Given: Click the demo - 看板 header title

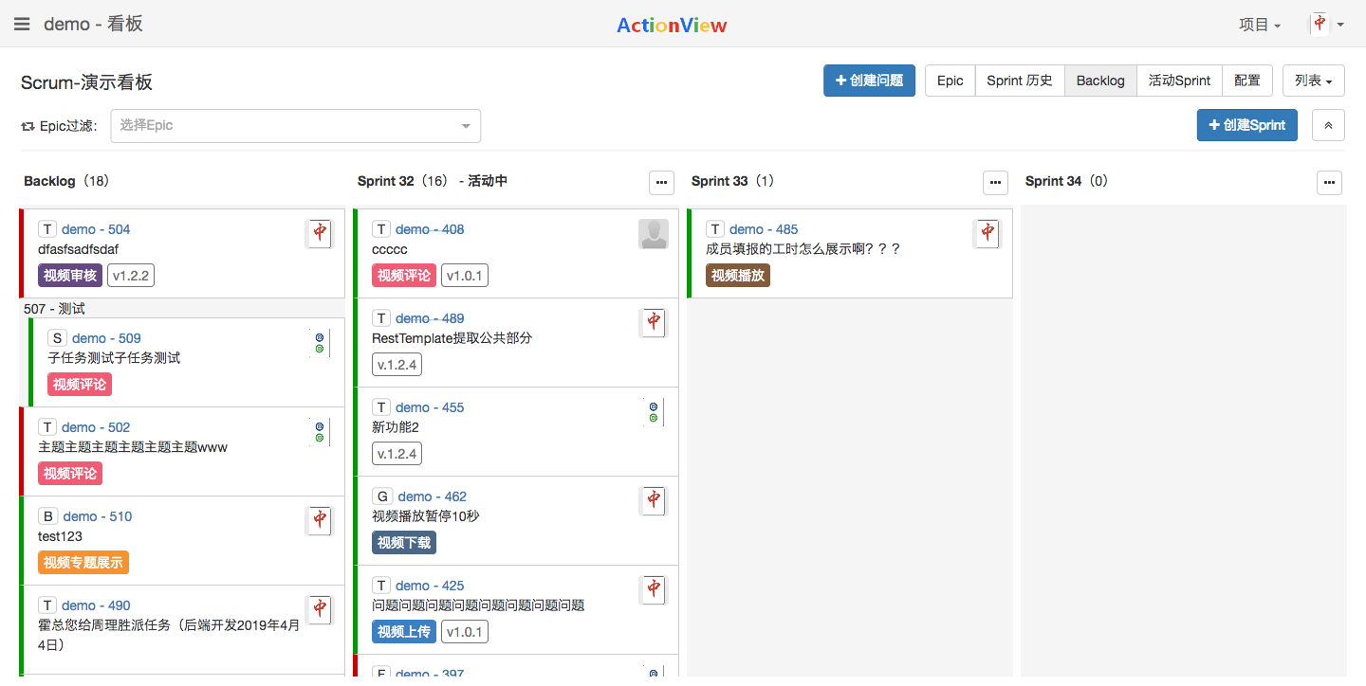Looking at the screenshot, I should pos(93,25).
